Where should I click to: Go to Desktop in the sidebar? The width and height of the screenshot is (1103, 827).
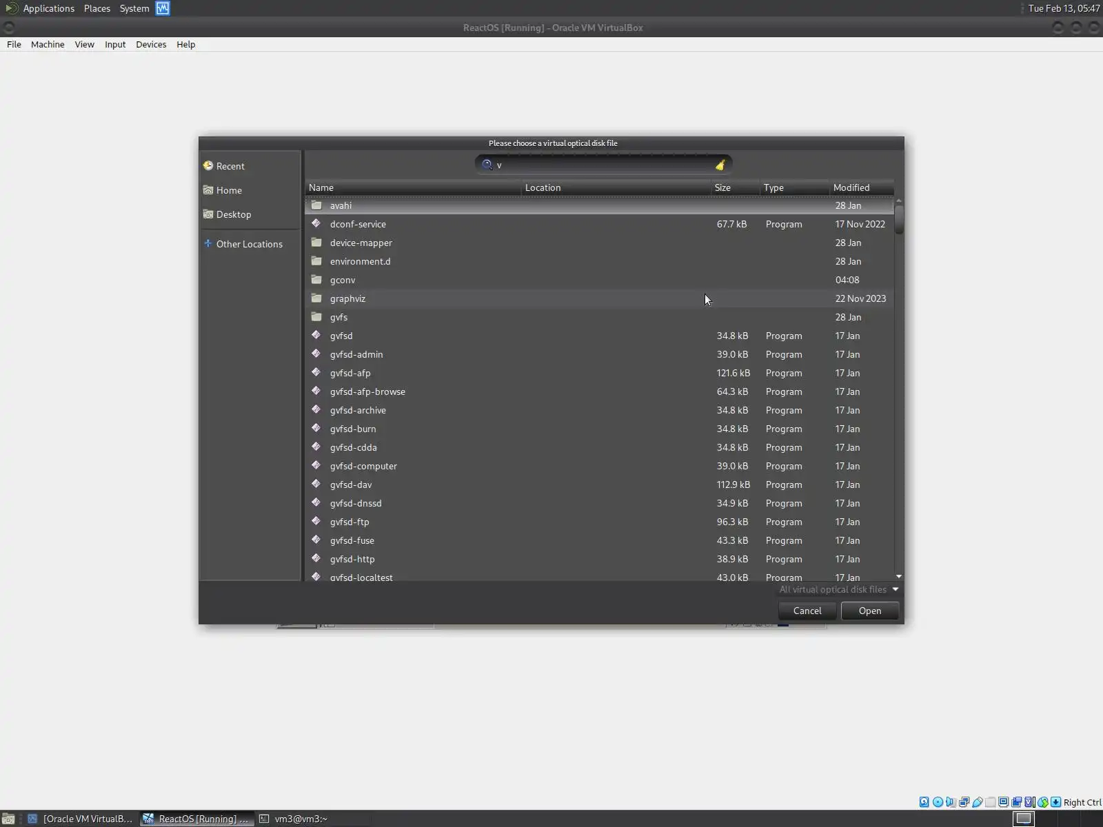click(250, 214)
